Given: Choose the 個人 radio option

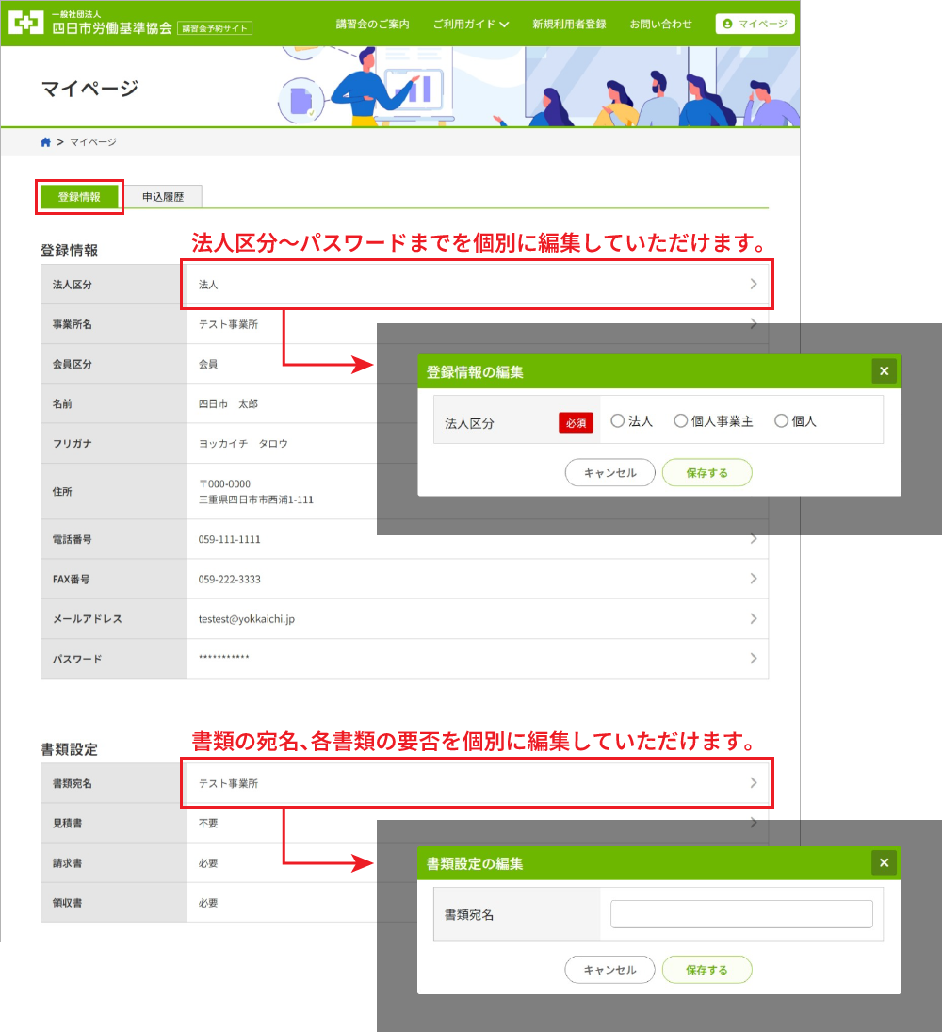Looking at the screenshot, I should tap(781, 421).
